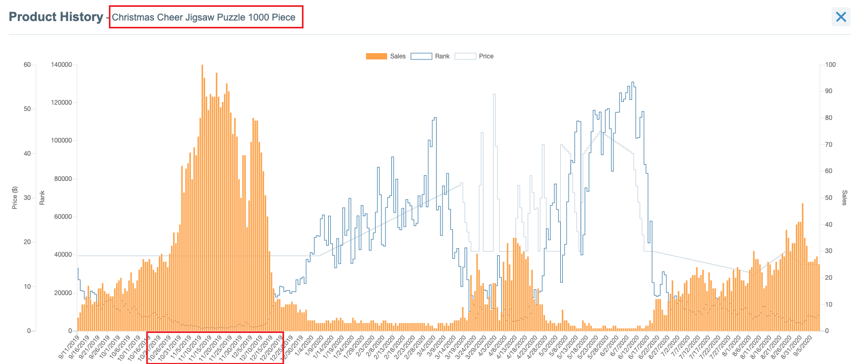
Task: Click the vertical Rank axis title
Action: 42,198
